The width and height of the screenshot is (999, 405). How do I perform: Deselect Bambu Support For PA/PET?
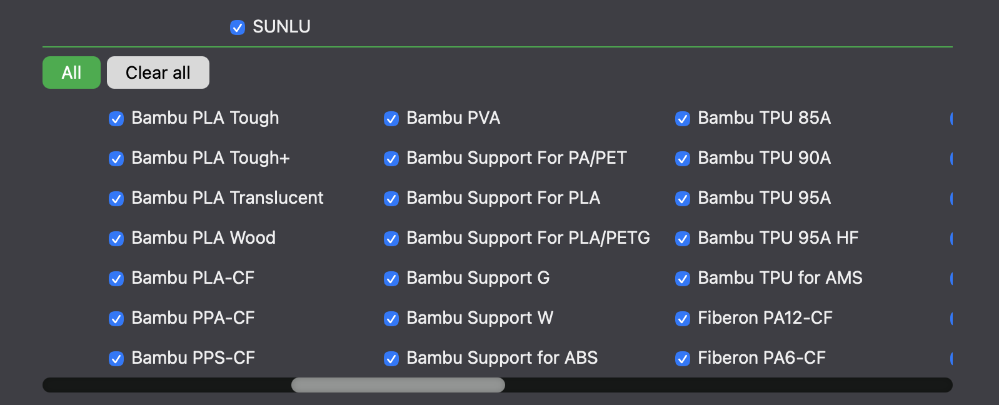coord(391,159)
